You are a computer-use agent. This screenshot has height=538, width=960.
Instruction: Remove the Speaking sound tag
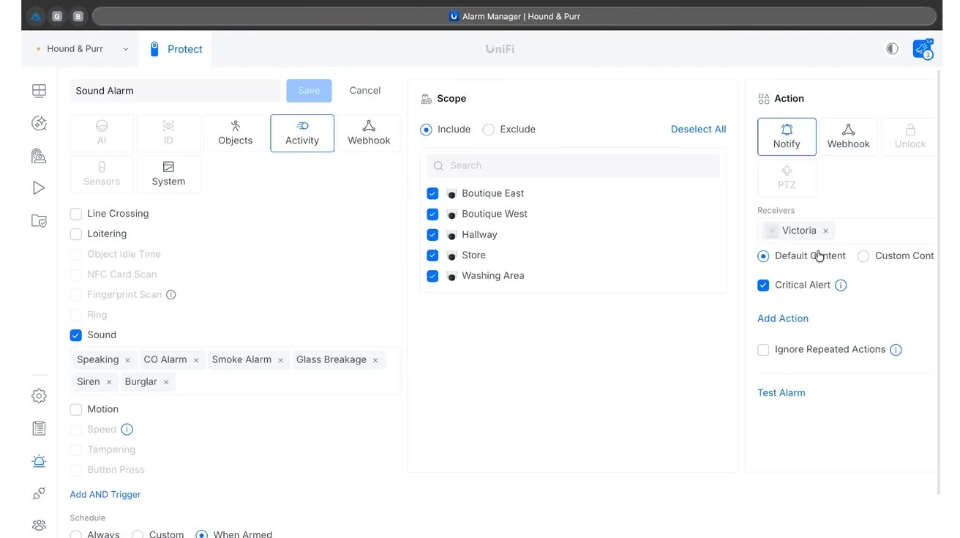pyautogui.click(x=127, y=360)
